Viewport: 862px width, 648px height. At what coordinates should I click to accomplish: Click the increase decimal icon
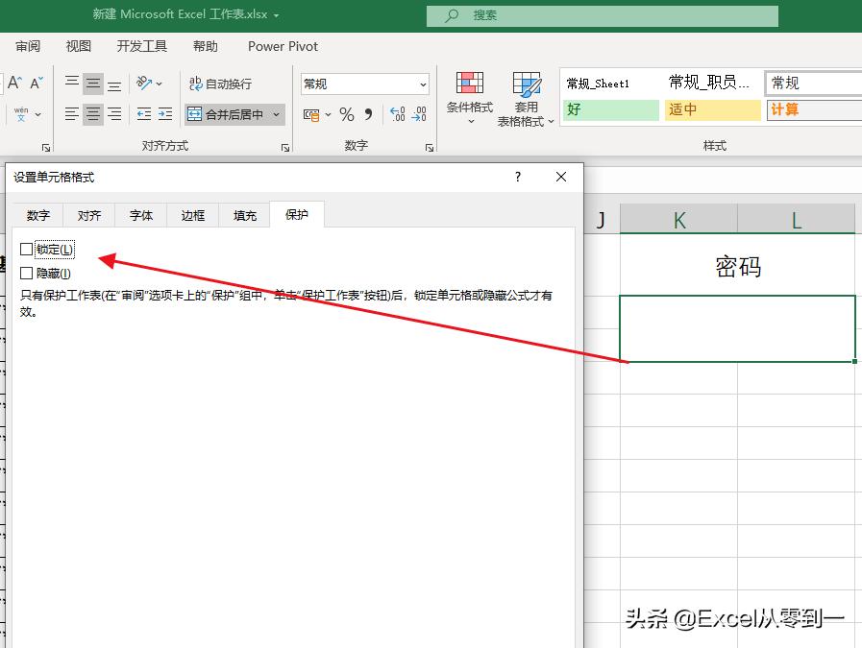[x=398, y=113]
